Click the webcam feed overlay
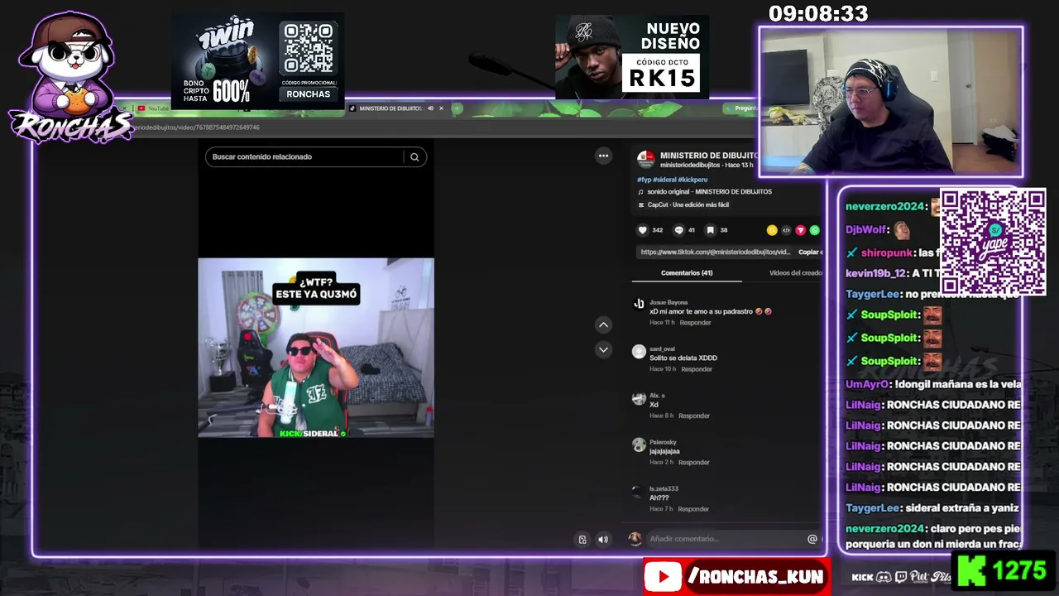Screen dimensions: 1059x596 (891, 103)
